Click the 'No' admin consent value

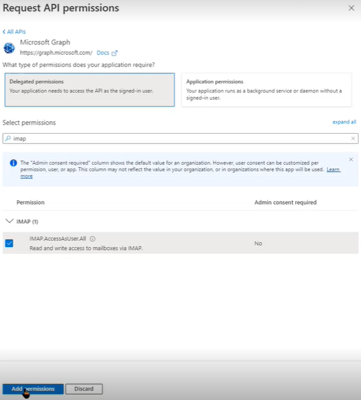258,243
